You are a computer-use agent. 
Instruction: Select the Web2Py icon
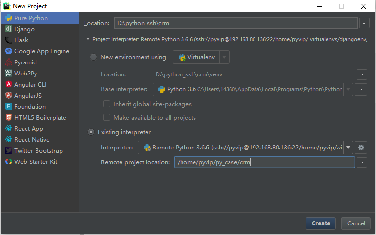point(9,73)
